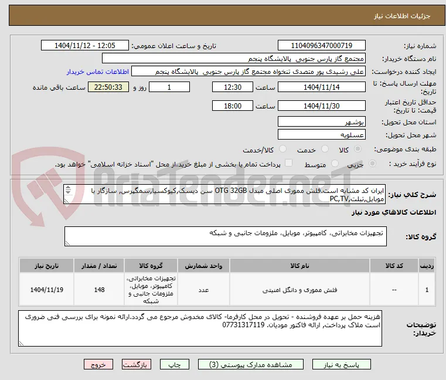
Task: Click the deadline time field 12:30
Action: click(x=233, y=87)
